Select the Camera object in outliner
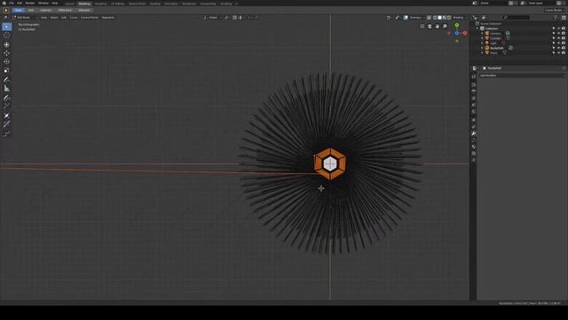The image size is (568, 320). click(x=495, y=34)
